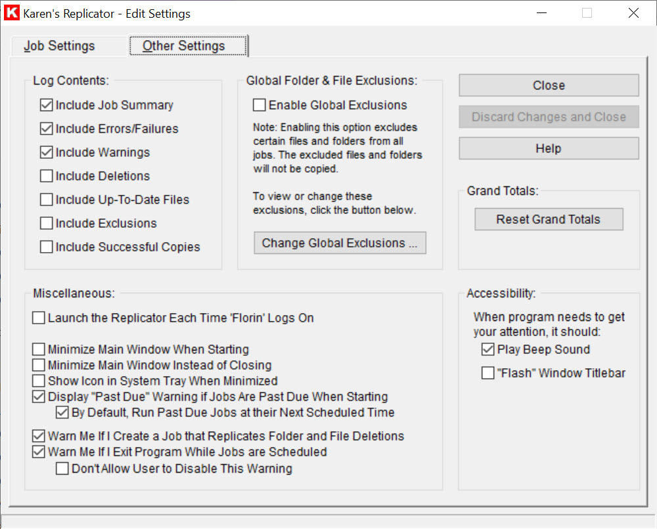Image resolution: width=657 pixels, height=529 pixels.
Task: Open Change Global Exclusions dialog
Action: point(340,243)
